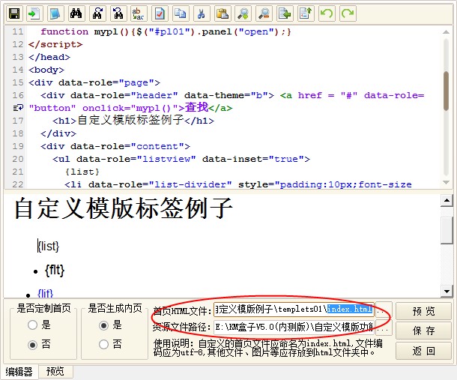This screenshot has width=457, height=380.
Task: Click the 使用说明 instructions text
Action: click(x=268, y=348)
